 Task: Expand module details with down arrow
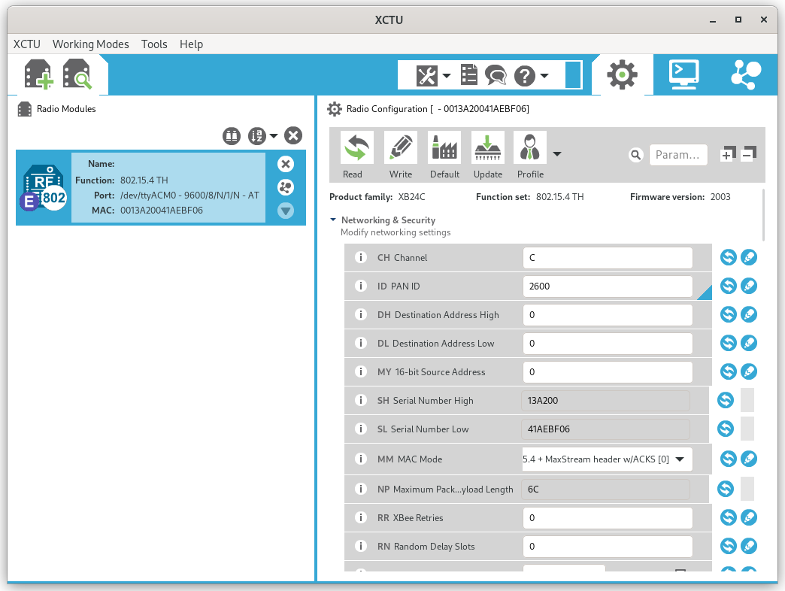click(x=285, y=211)
